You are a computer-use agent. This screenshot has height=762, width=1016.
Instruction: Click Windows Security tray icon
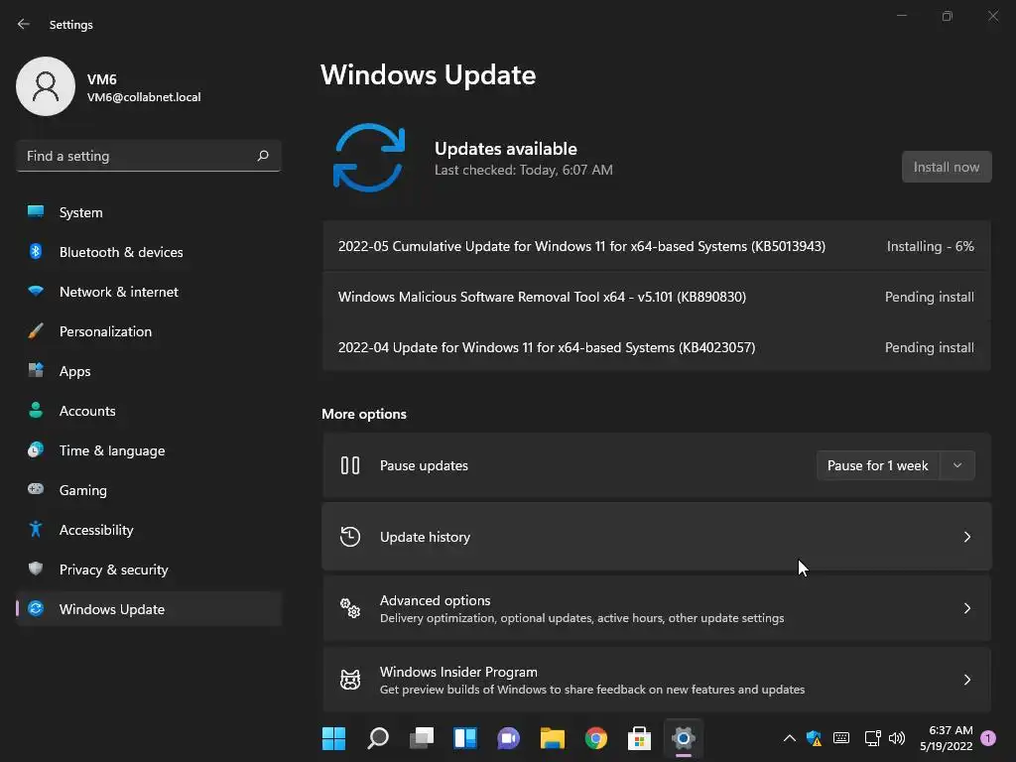click(x=814, y=738)
